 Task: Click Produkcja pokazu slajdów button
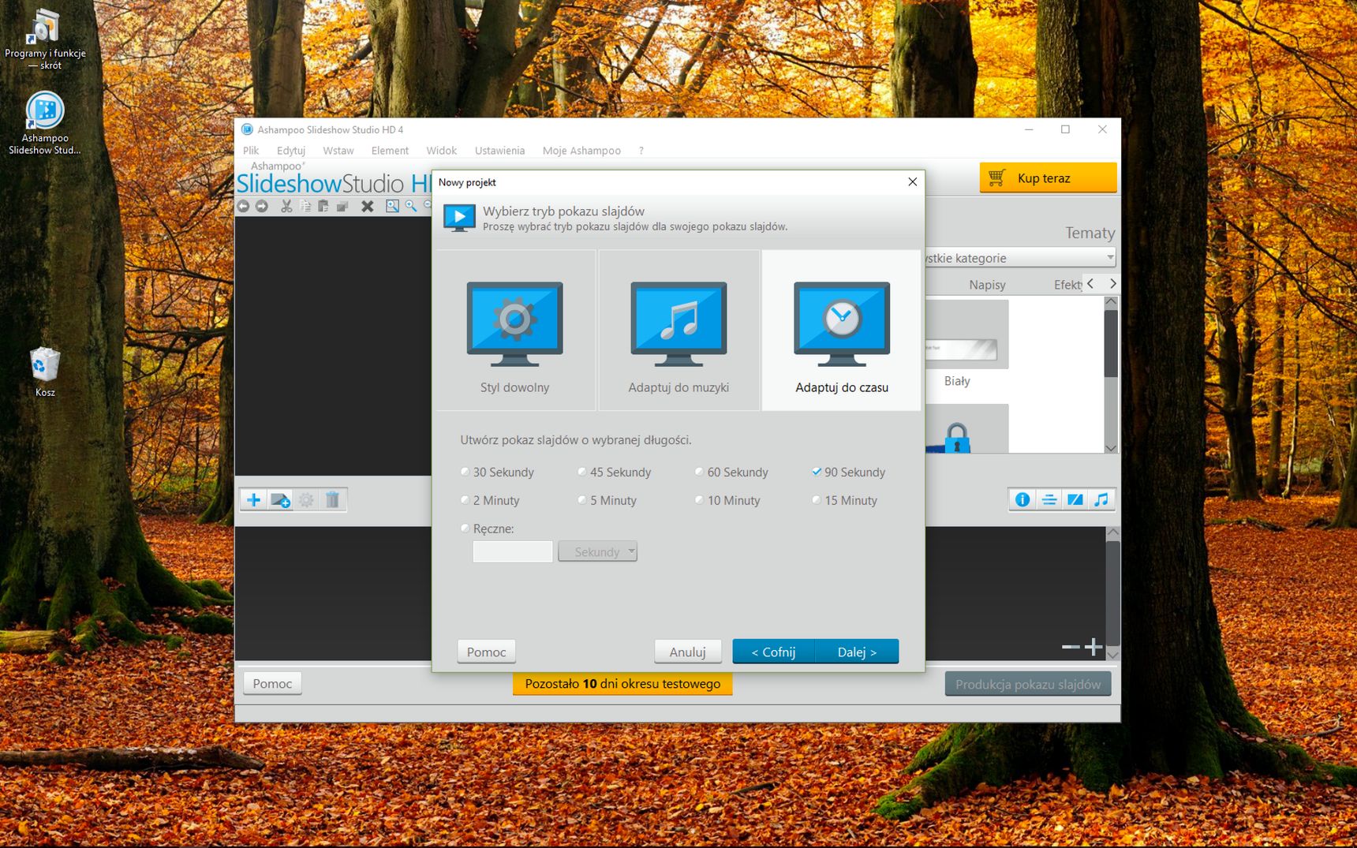point(1028,684)
